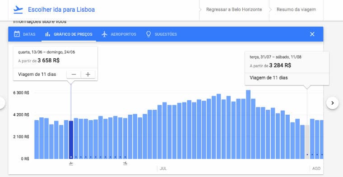Select the grey 31/07 price bar
The width and height of the screenshot is (343, 177).
tap(307, 142)
